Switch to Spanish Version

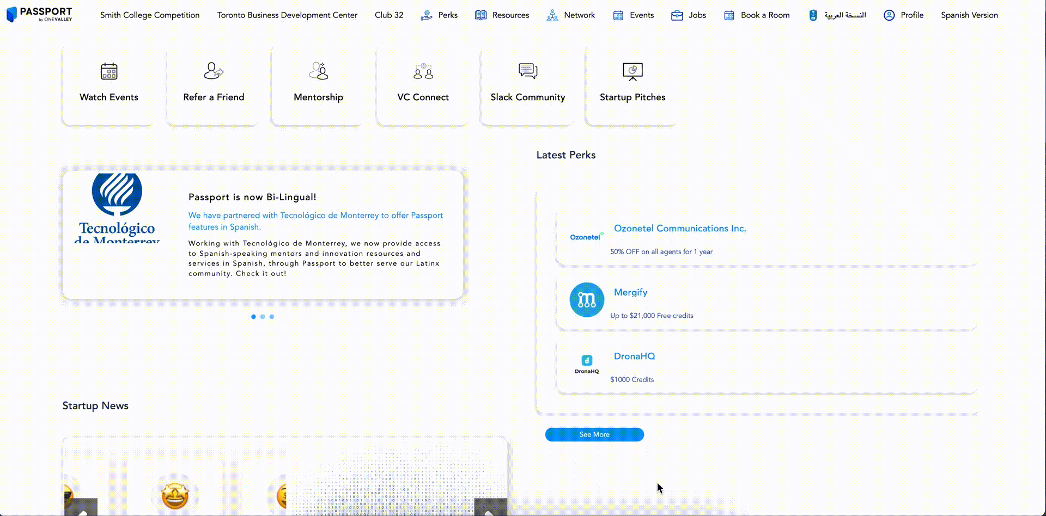click(x=969, y=15)
